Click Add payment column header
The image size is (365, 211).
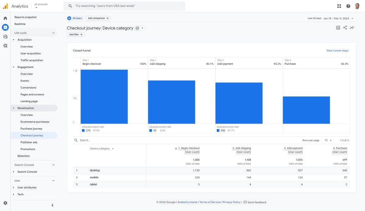tap(293, 150)
